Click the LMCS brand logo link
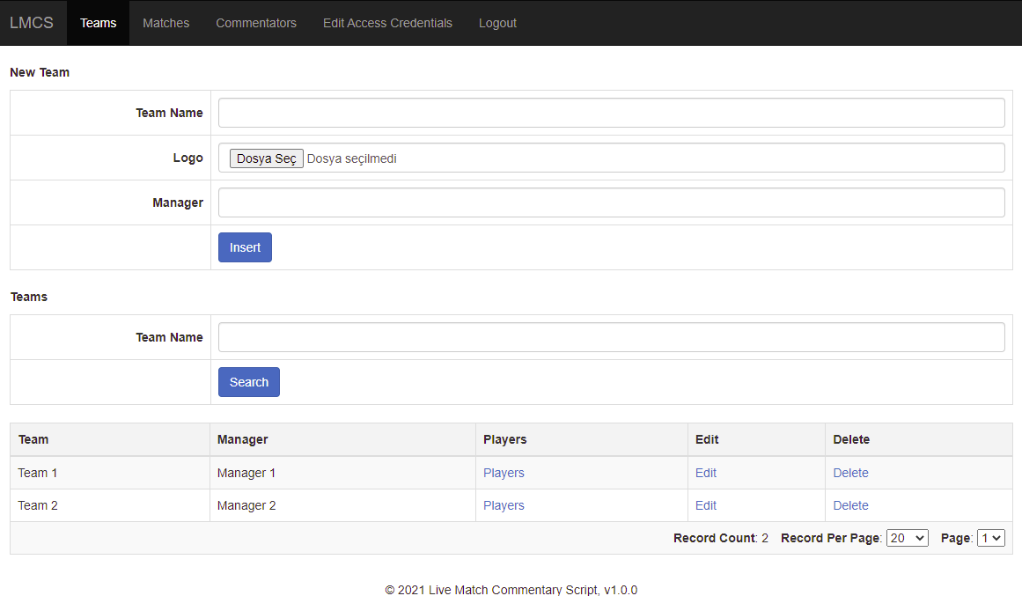The height and width of the screenshot is (596, 1022). (32, 23)
